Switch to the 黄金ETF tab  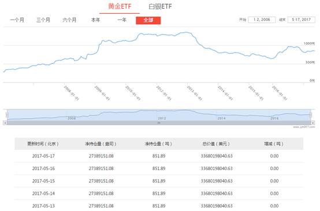point(120,6)
